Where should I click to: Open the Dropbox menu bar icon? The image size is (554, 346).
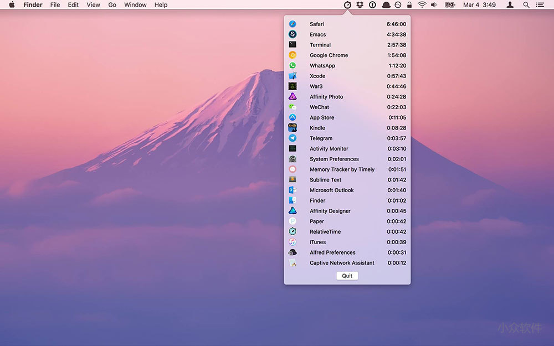click(360, 5)
